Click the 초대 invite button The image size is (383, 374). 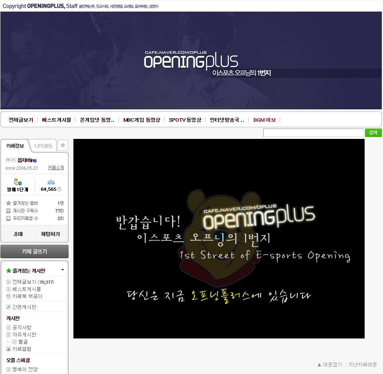[18, 234]
